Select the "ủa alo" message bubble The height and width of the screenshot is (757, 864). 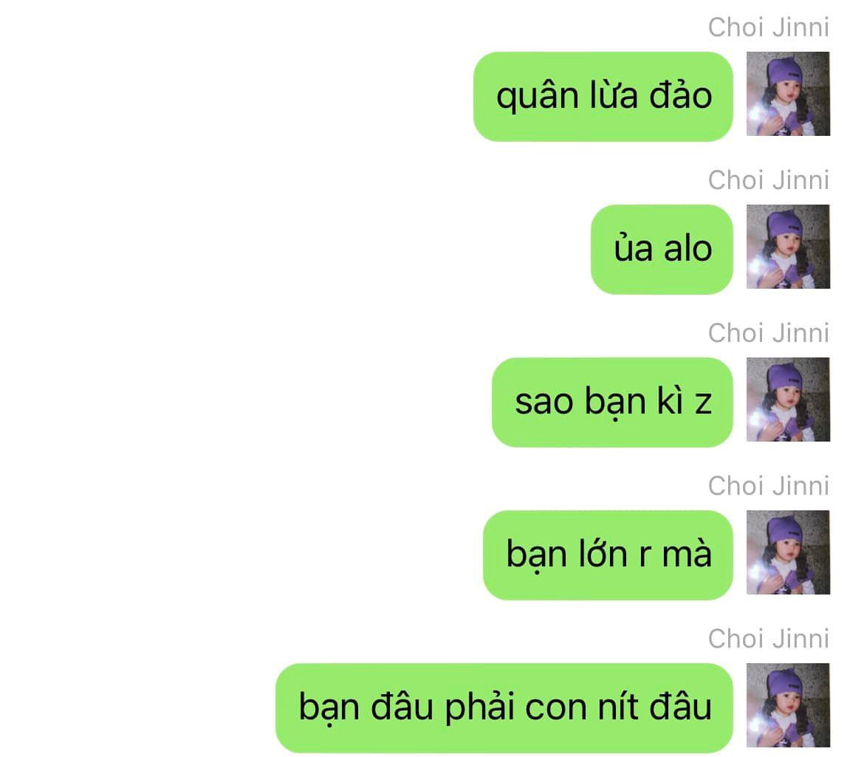point(662,249)
